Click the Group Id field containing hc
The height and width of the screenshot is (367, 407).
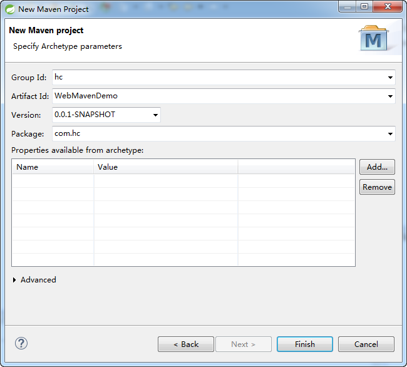(224, 77)
